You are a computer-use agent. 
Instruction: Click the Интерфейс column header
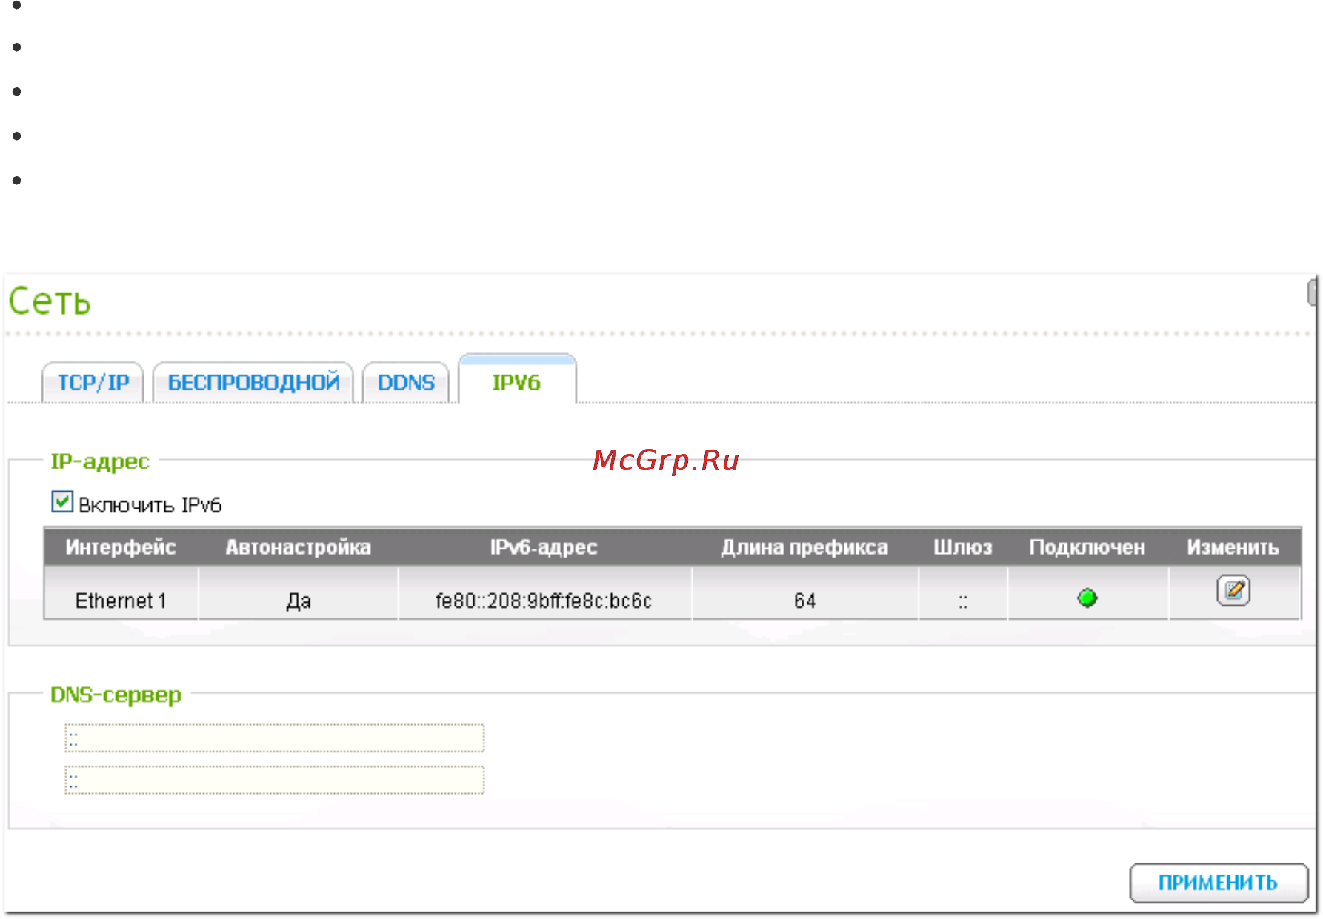121,547
